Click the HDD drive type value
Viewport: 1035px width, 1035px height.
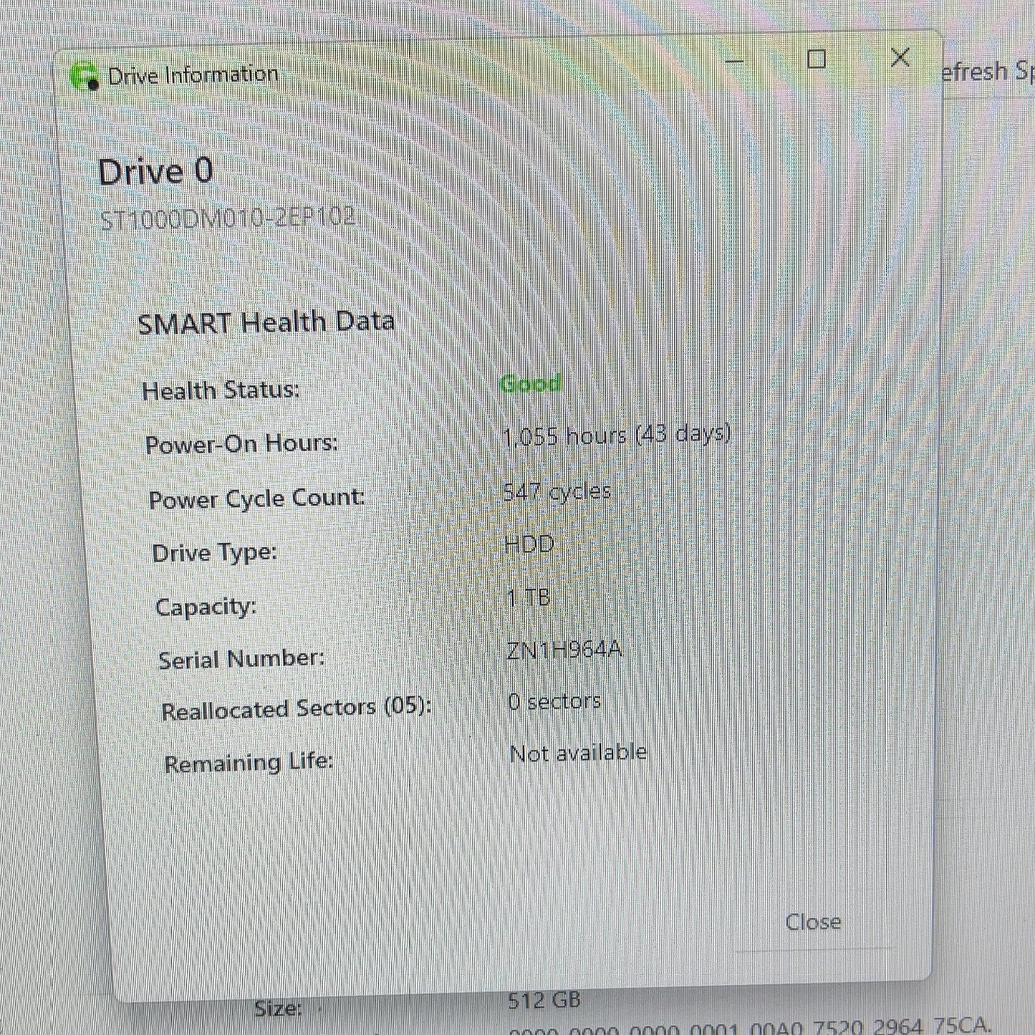point(529,544)
